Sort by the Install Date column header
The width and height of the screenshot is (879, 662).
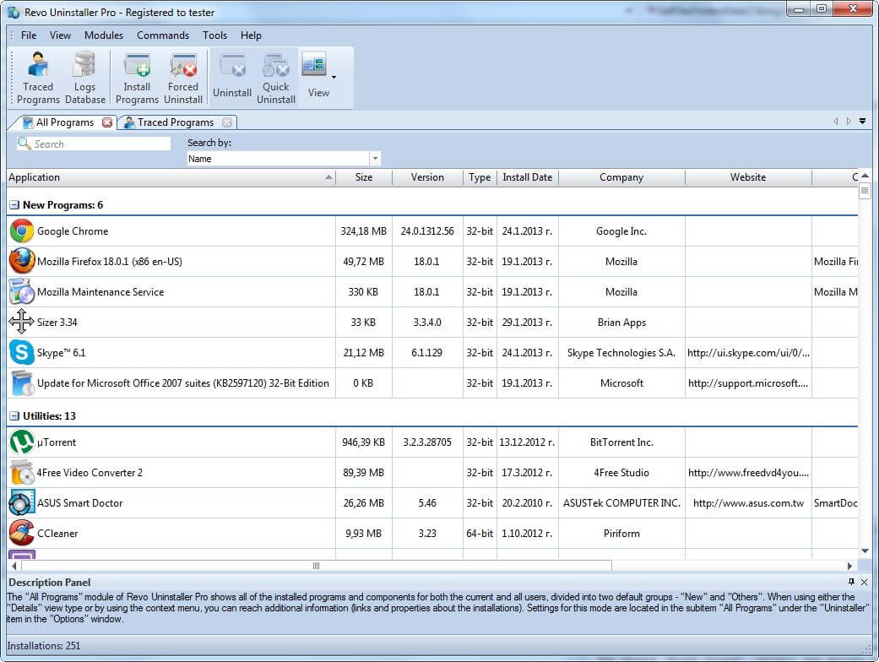[527, 177]
